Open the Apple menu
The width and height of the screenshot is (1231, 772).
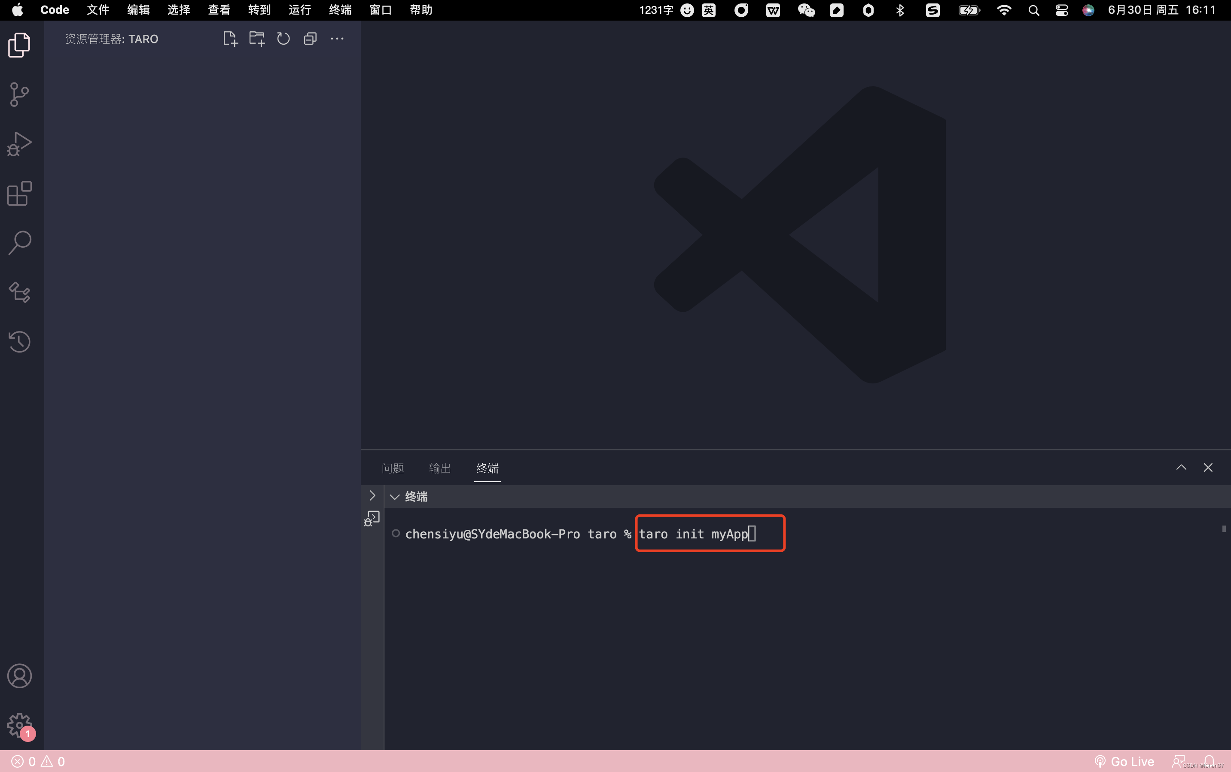pos(18,10)
